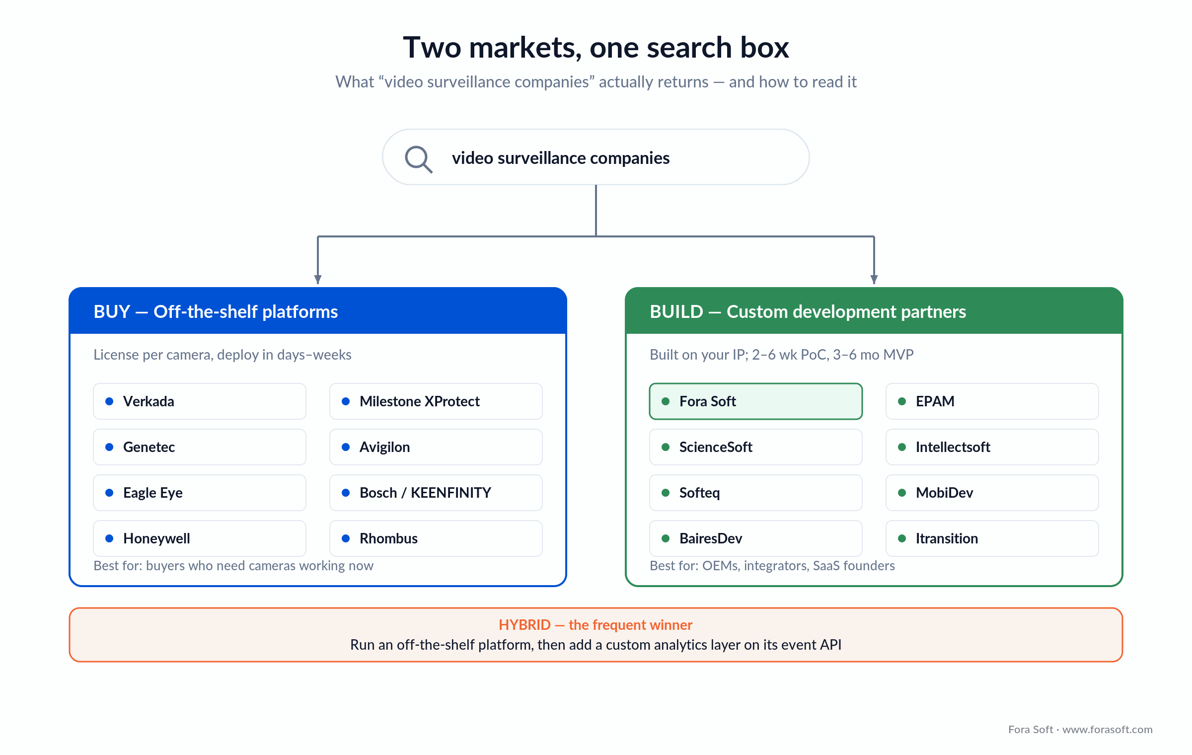Select the Genetec card
The image size is (1192, 755).
[200, 447]
